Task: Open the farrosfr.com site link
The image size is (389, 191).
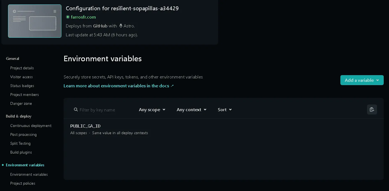Action: 83,17
